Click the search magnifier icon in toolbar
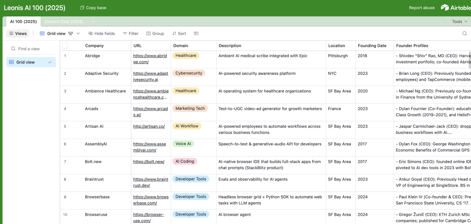This screenshot has height=224, width=471. coord(464,33)
